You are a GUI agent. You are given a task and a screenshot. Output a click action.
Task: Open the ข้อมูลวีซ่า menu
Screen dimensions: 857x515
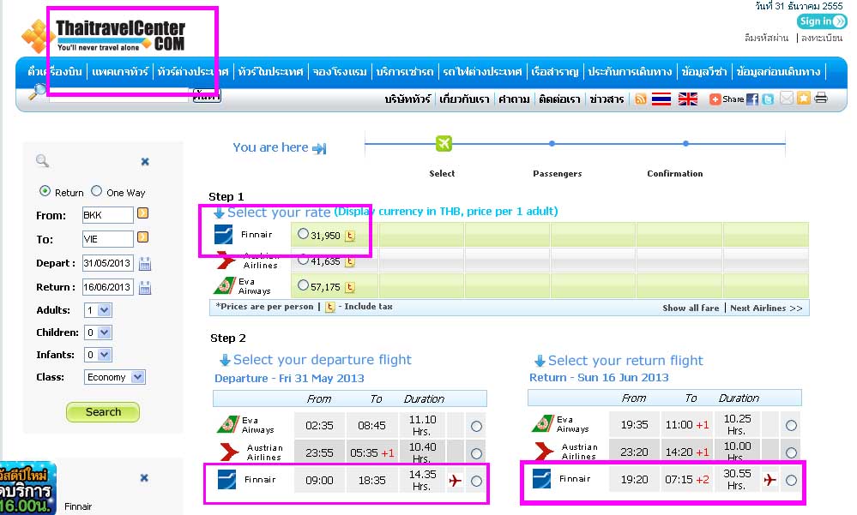(x=704, y=71)
